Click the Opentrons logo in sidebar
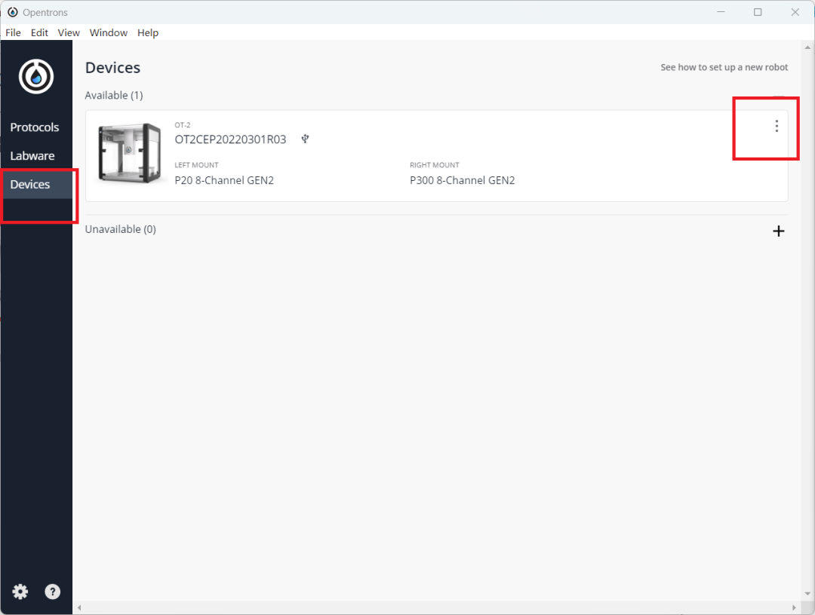This screenshot has width=815, height=615. coord(36,77)
